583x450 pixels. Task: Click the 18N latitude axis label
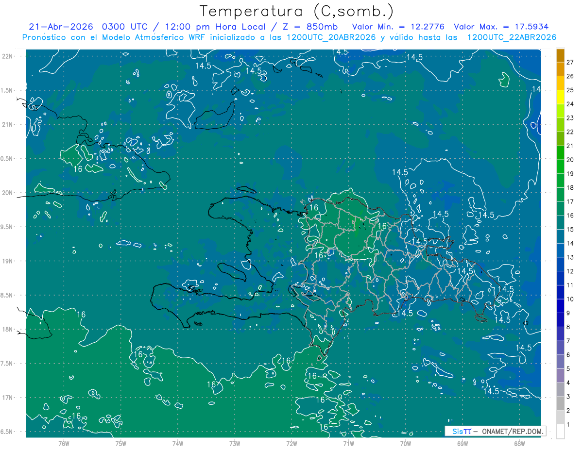click(7, 330)
